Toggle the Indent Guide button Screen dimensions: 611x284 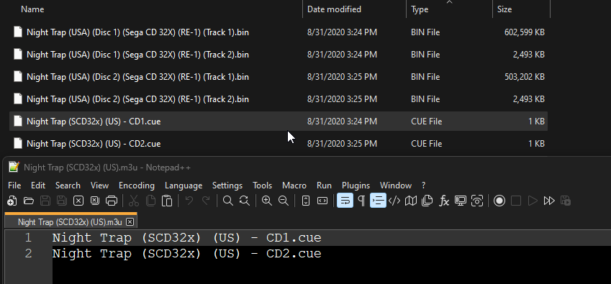coord(378,201)
